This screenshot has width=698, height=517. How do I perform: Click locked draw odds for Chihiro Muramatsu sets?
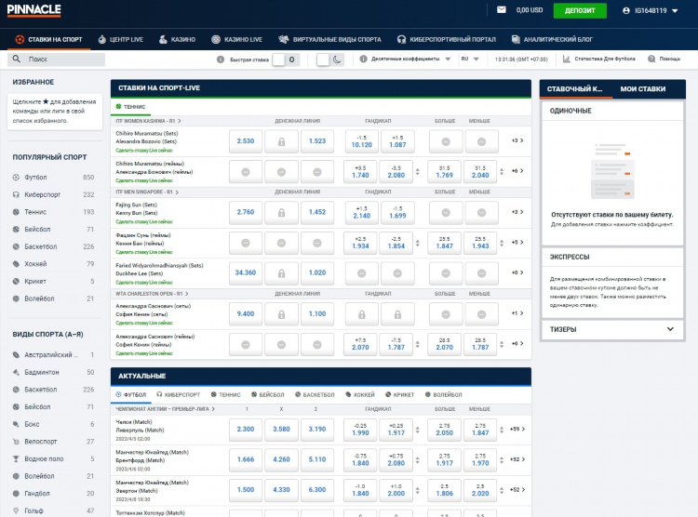coord(281,141)
